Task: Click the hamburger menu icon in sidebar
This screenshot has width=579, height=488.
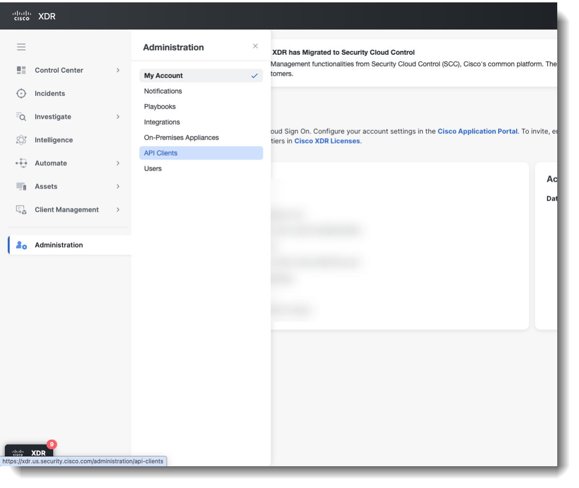Action: coord(21,47)
